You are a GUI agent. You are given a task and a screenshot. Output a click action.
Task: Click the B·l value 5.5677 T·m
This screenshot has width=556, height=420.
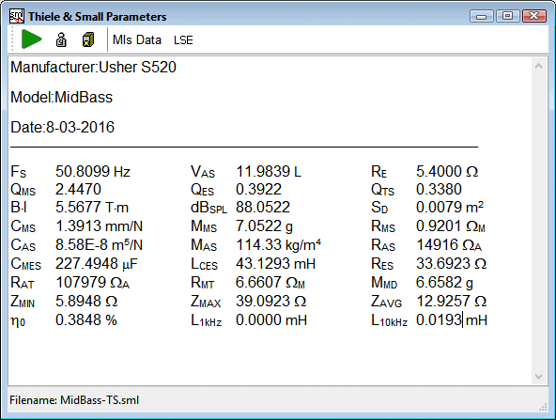[x=92, y=207]
